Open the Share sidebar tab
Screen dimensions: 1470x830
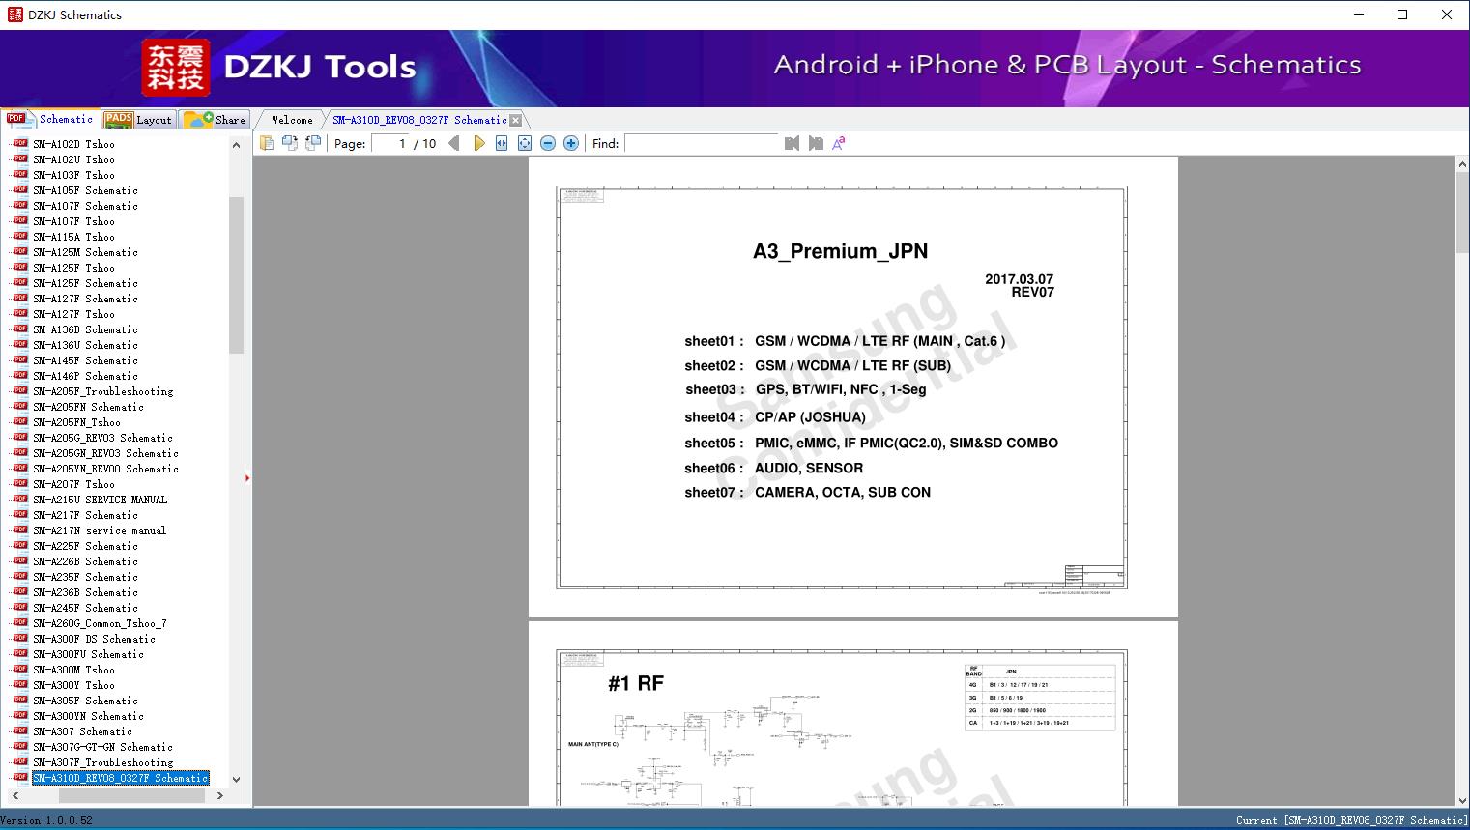(x=215, y=119)
